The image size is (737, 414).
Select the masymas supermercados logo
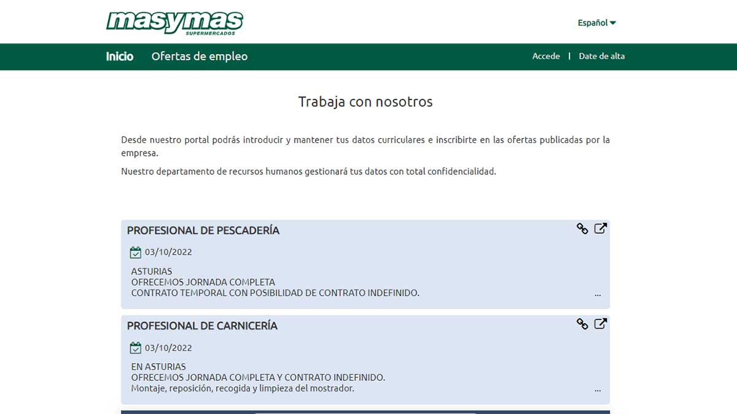pyautogui.click(x=174, y=21)
